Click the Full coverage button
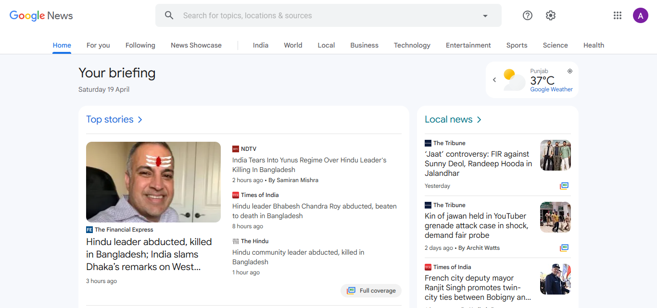Screen dimensions: 657x308 point(371,291)
